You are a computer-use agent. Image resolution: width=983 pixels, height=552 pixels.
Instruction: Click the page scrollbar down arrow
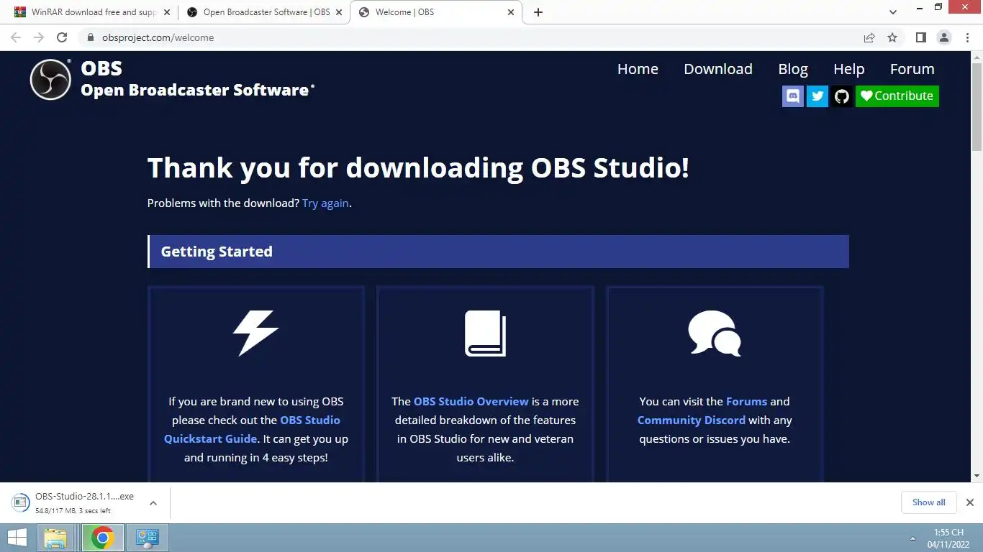[x=977, y=476]
